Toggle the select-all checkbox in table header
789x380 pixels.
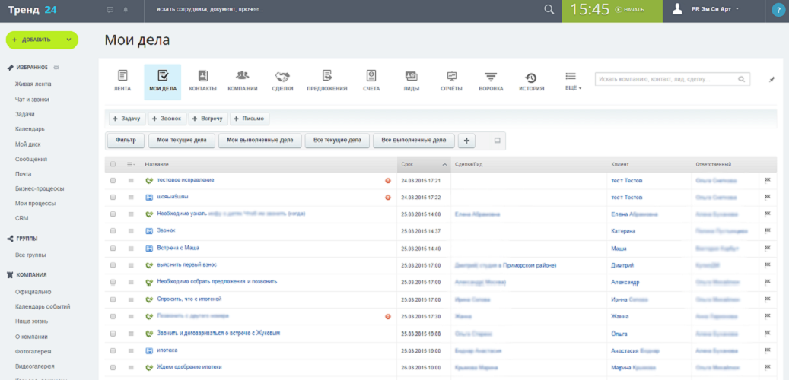pyautogui.click(x=113, y=164)
